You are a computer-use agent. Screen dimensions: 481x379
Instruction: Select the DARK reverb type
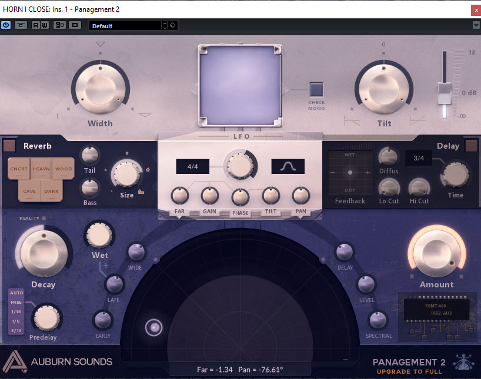52,191
